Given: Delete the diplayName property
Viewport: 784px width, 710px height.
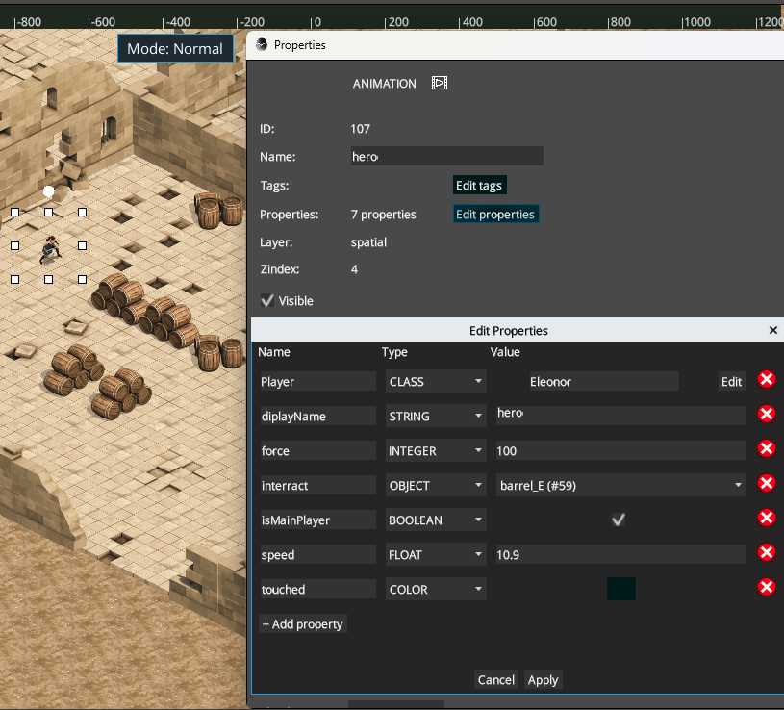Looking at the screenshot, I should click(766, 414).
